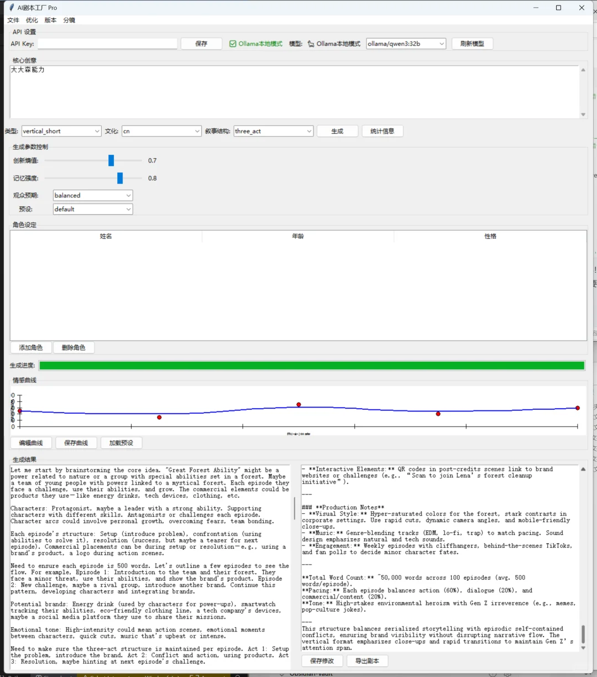The width and height of the screenshot is (597, 677).
Task: Click inside the left 生成结果 text pane
Action: (x=150, y=566)
